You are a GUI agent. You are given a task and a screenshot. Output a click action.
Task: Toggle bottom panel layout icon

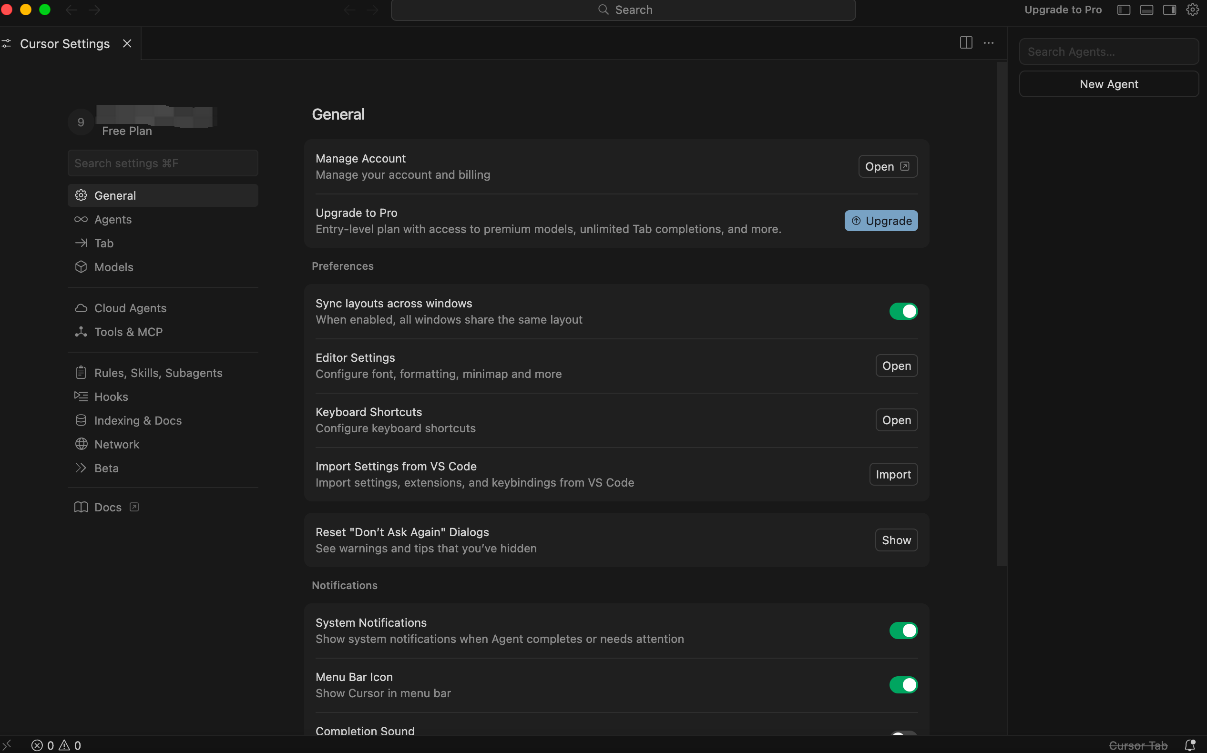[x=1146, y=10]
